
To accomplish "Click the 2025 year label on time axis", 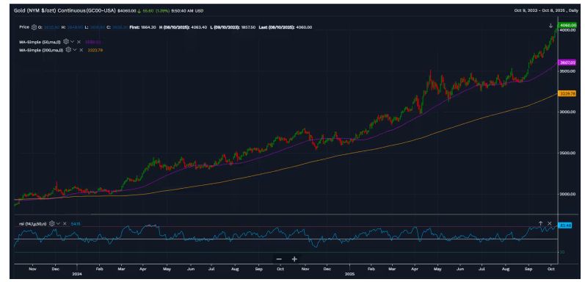I will pyautogui.click(x=350, y=273).
